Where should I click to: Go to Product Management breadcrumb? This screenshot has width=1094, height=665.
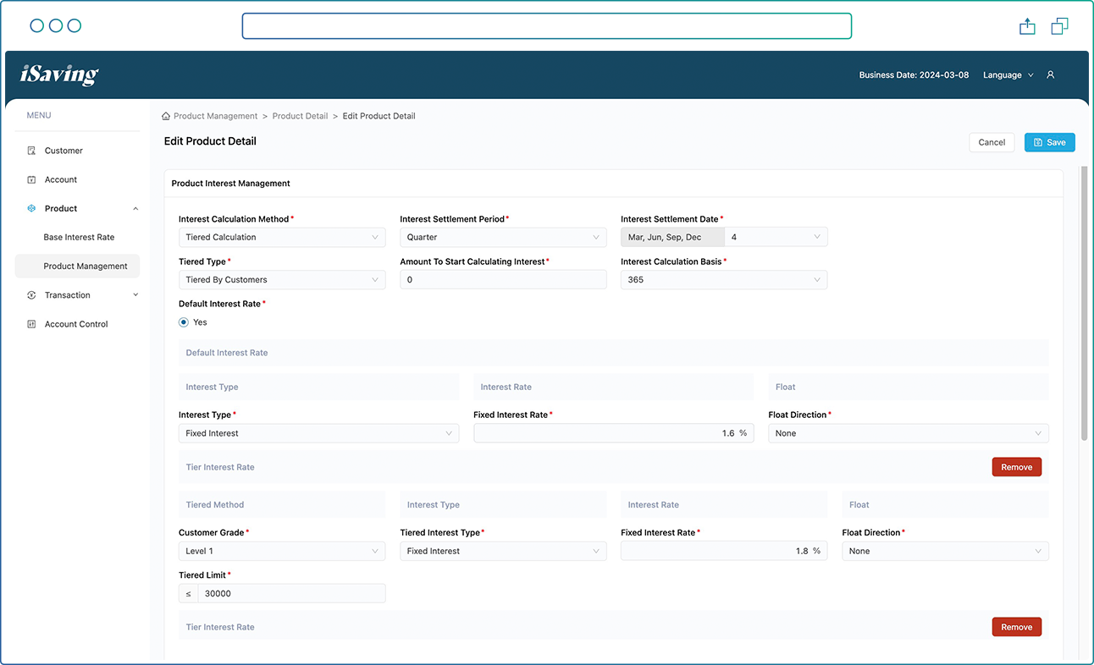(215, 116)
